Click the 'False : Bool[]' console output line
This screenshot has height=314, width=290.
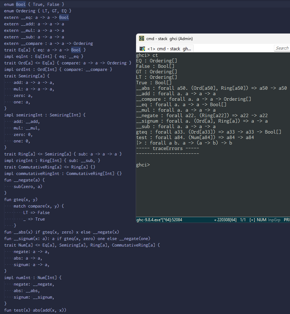155,66
